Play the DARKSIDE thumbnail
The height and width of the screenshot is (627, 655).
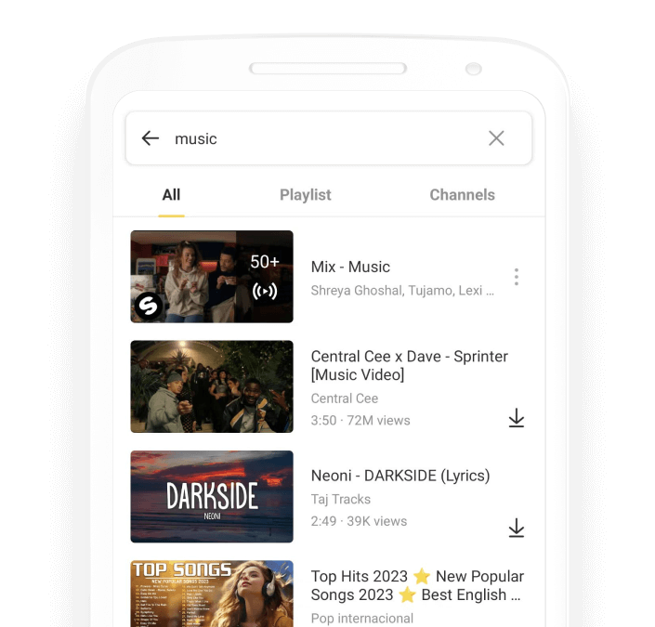[x=212, y=496]
